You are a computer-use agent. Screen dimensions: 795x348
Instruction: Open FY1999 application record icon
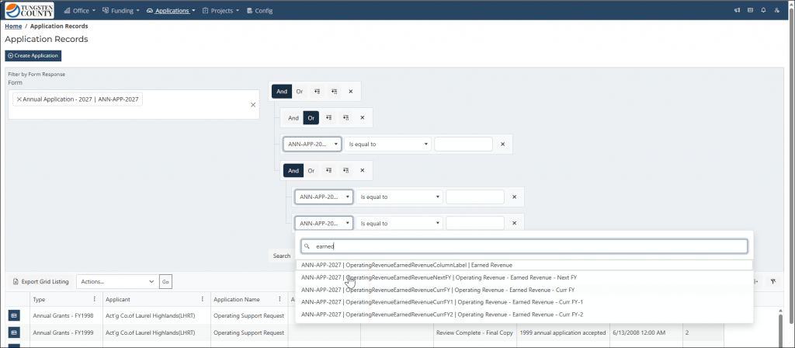(14, 332)
